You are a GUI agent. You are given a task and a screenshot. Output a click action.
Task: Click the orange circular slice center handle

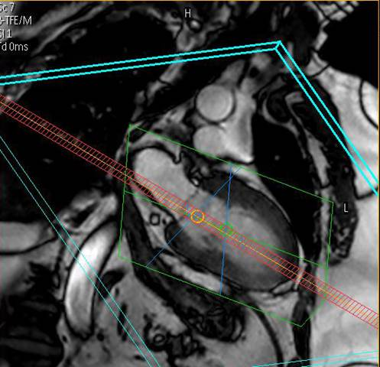197,217
